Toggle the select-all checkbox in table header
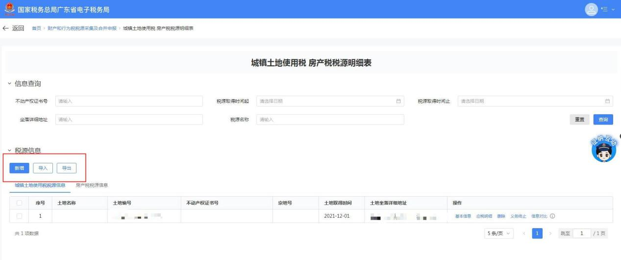The image size is (621, 260). pos(20,203)
